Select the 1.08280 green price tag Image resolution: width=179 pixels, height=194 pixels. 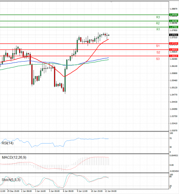174,21
